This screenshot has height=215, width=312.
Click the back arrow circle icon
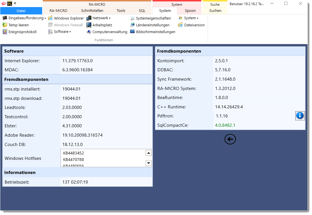[230, 139]
